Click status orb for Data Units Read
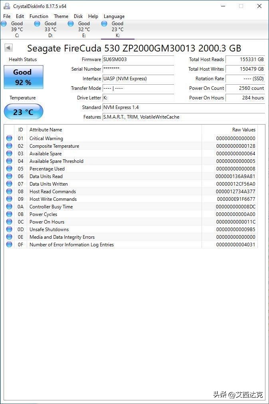This screenshot has width=269, height=404. pyautogui.click(x=9, y=176)
